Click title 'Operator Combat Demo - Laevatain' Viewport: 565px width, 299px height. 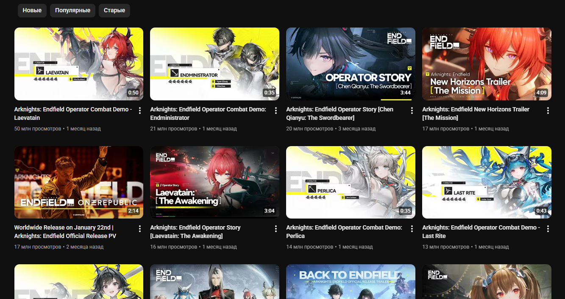click(73, 114)
